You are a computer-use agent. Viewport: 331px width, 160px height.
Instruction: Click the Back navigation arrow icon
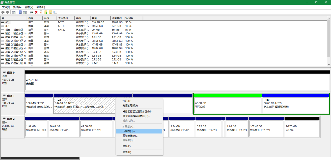pyautogui.click(x=3, y=12)
